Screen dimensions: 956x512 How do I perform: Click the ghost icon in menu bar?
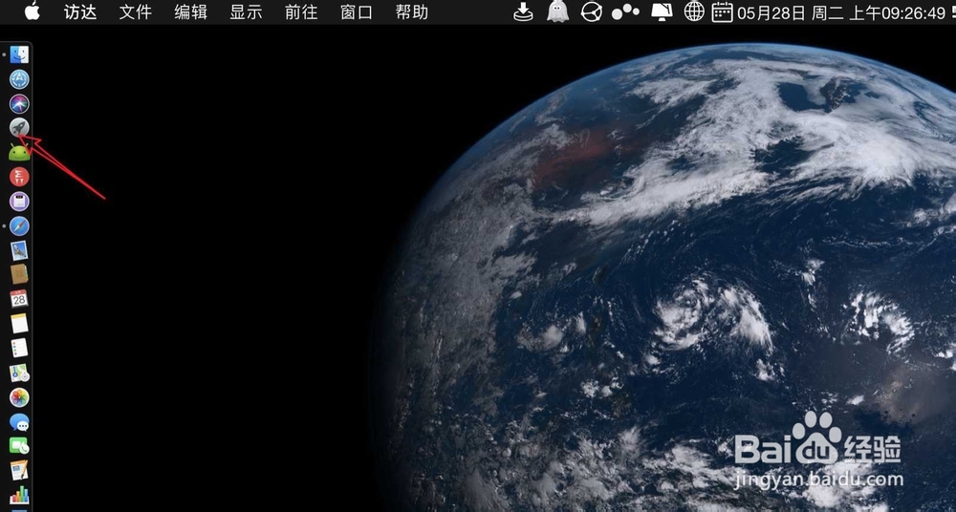557,11
